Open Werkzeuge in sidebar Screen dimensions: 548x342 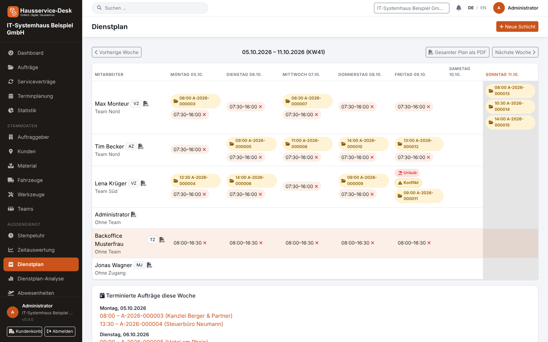[x=41, y=195]
